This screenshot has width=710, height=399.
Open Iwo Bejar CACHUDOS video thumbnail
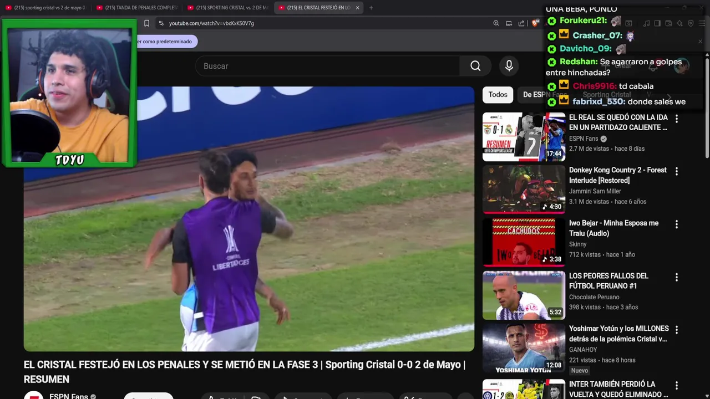pos(524,242)
